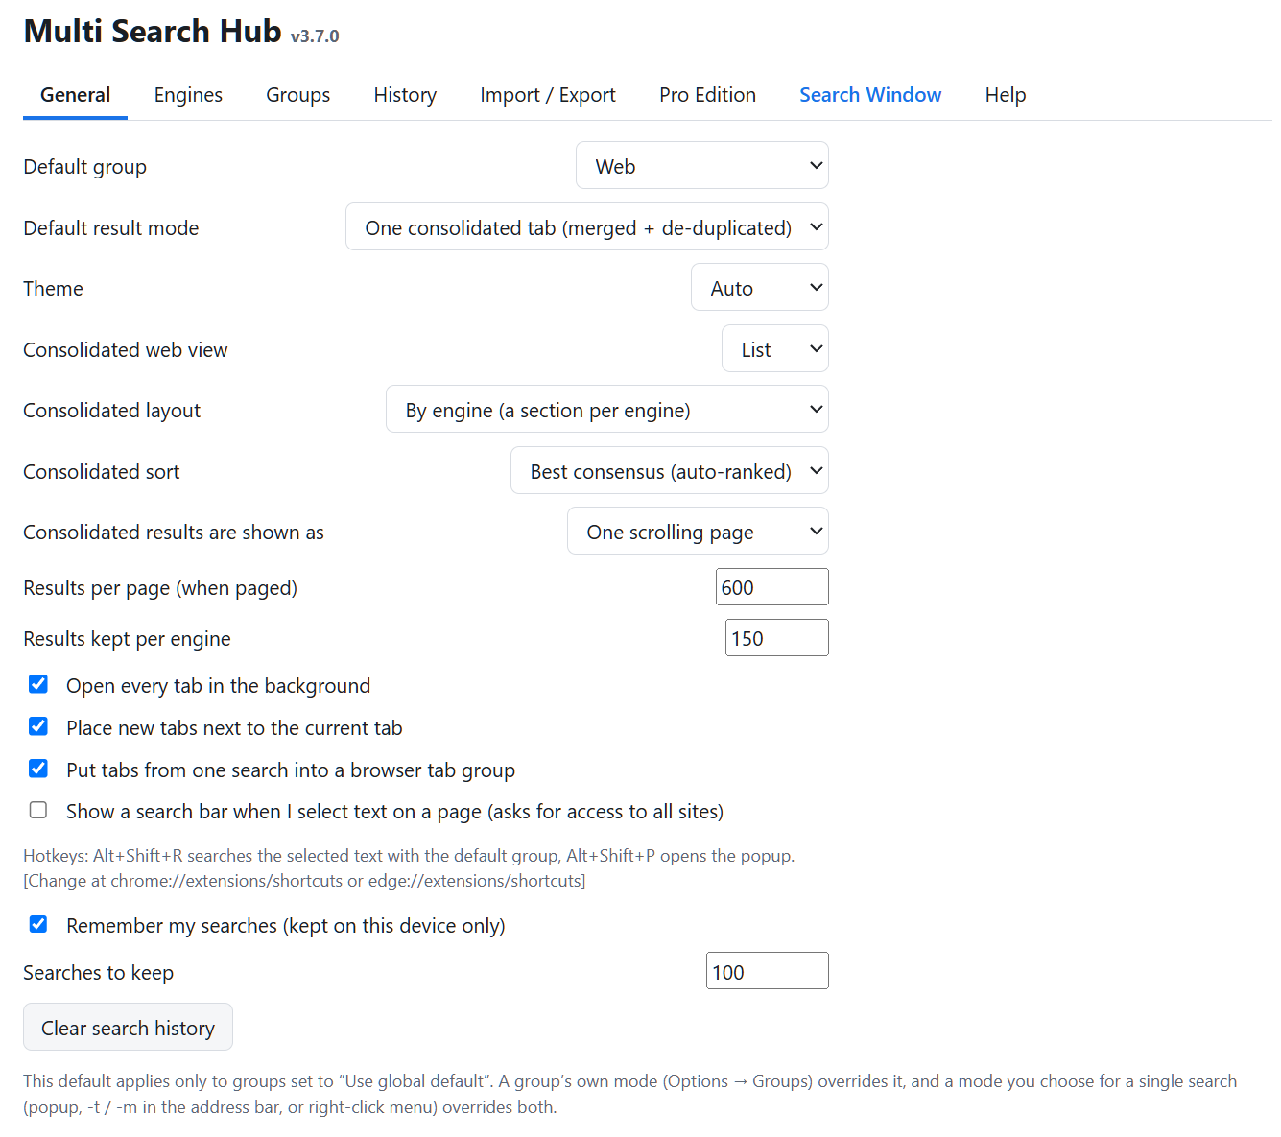The image size is (1281, 1137).
Task: Open the History tab
Action: tap(405, 95)
